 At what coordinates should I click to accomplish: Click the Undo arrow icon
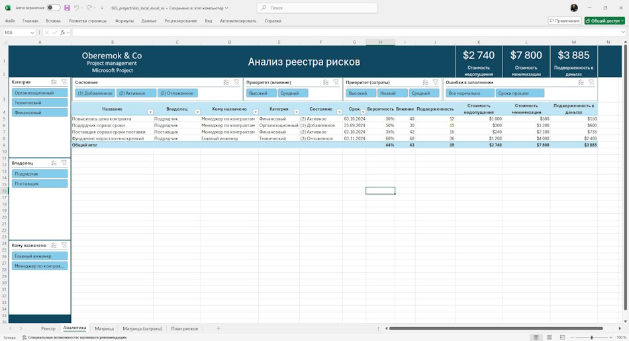pyautogui.click(x=77, y=8)
